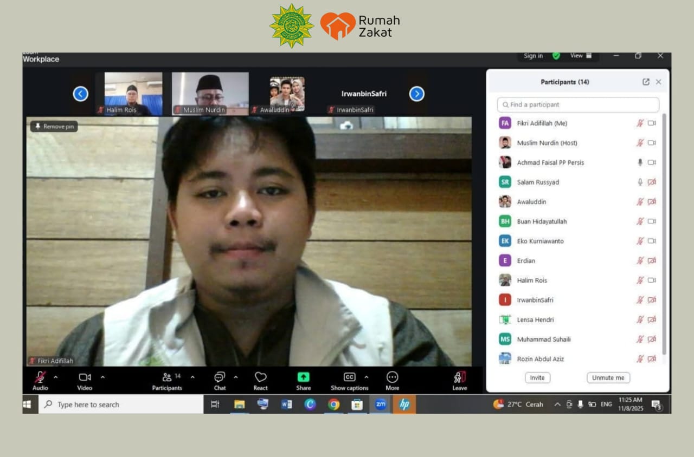Image resolution: width=694 pixels, height=457 pixels.
Task: Open the Participants list icon
Action: [167, 377]
